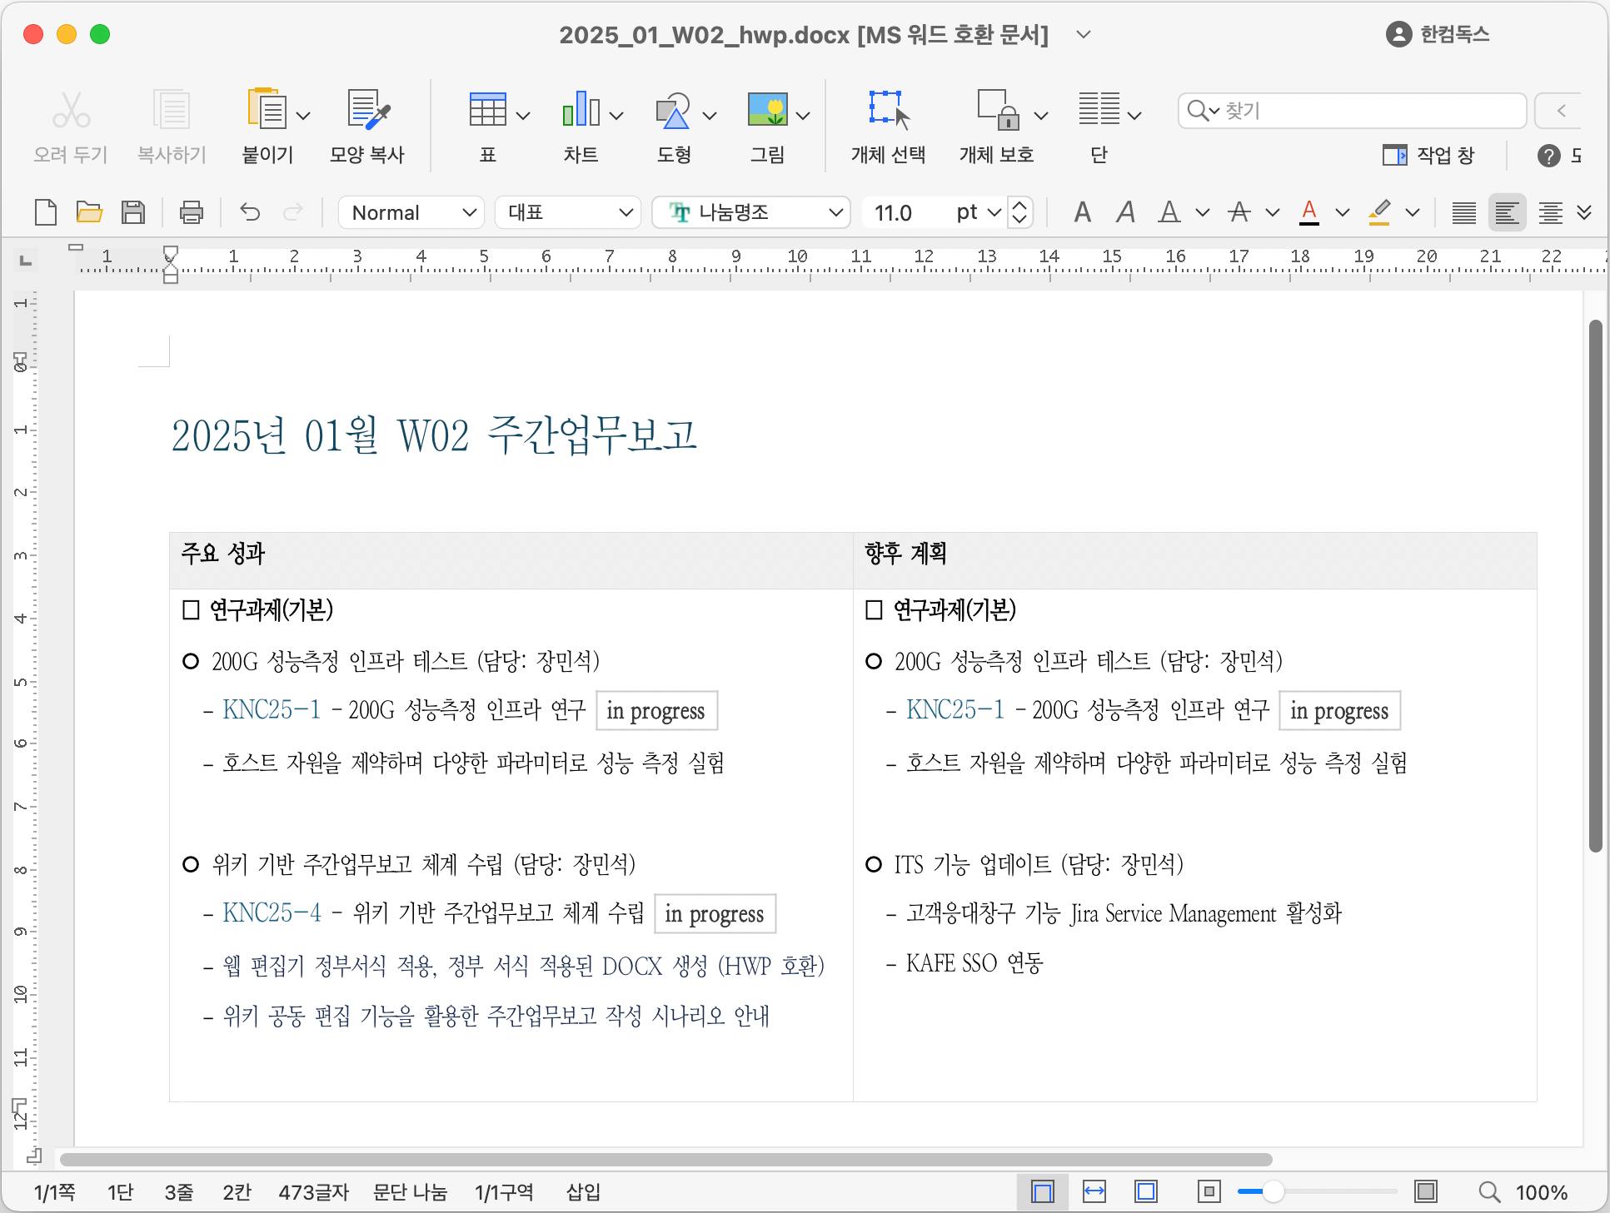Viewport: 1610px width, 1213px height.
Task: Toggle italic text formatting
Action: point(1125,212)
